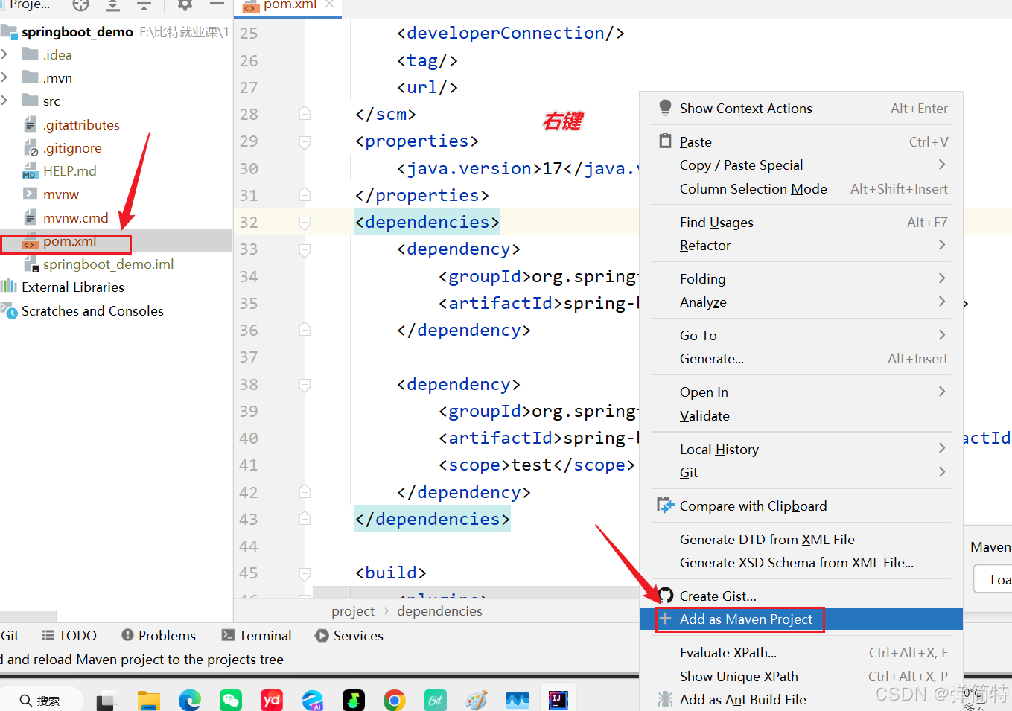Open the Open In submenu

click(x=801, y=392)
